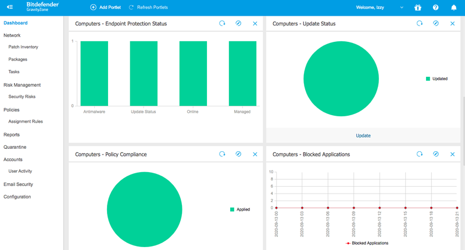The height and width of the screenshot is (250, 465).
Task: Collapse the sidebar menu arrow icon
Action: pos(10,7)
